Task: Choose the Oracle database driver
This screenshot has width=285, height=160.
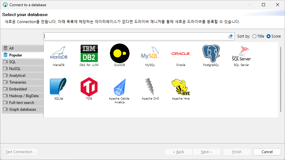Action: [180, 54]
